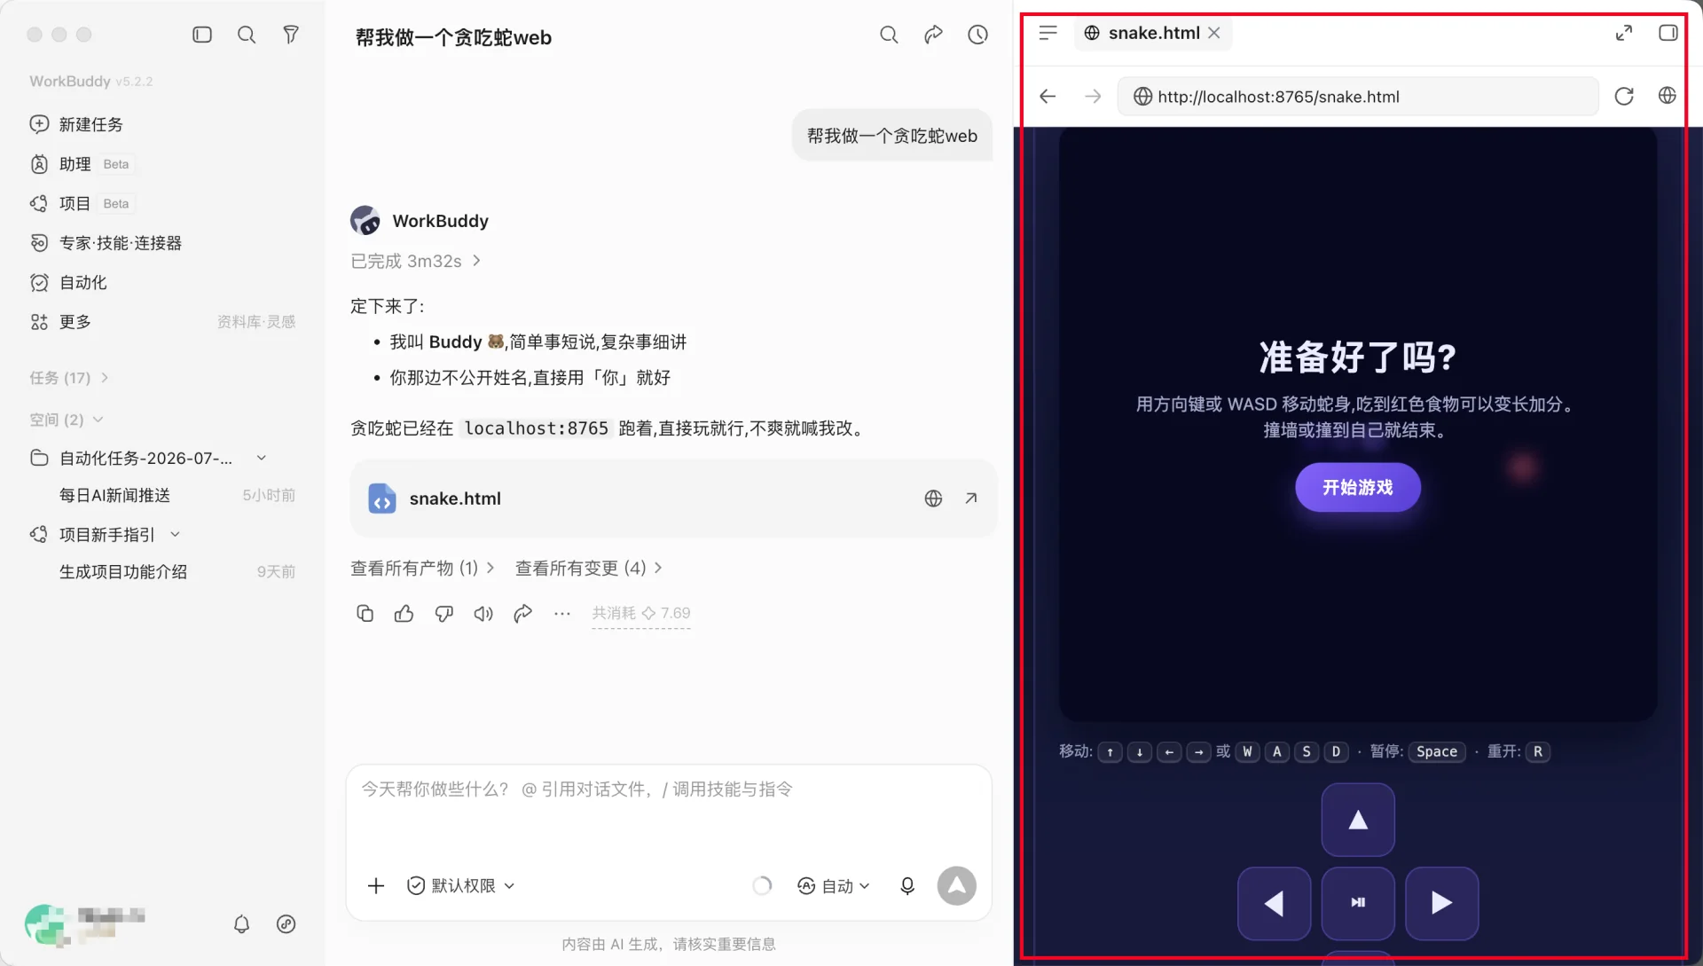Viewport: 1703px width, 966px height.
Task: Click 开始游戏 button in snake game
Action: coord(1357,487)
